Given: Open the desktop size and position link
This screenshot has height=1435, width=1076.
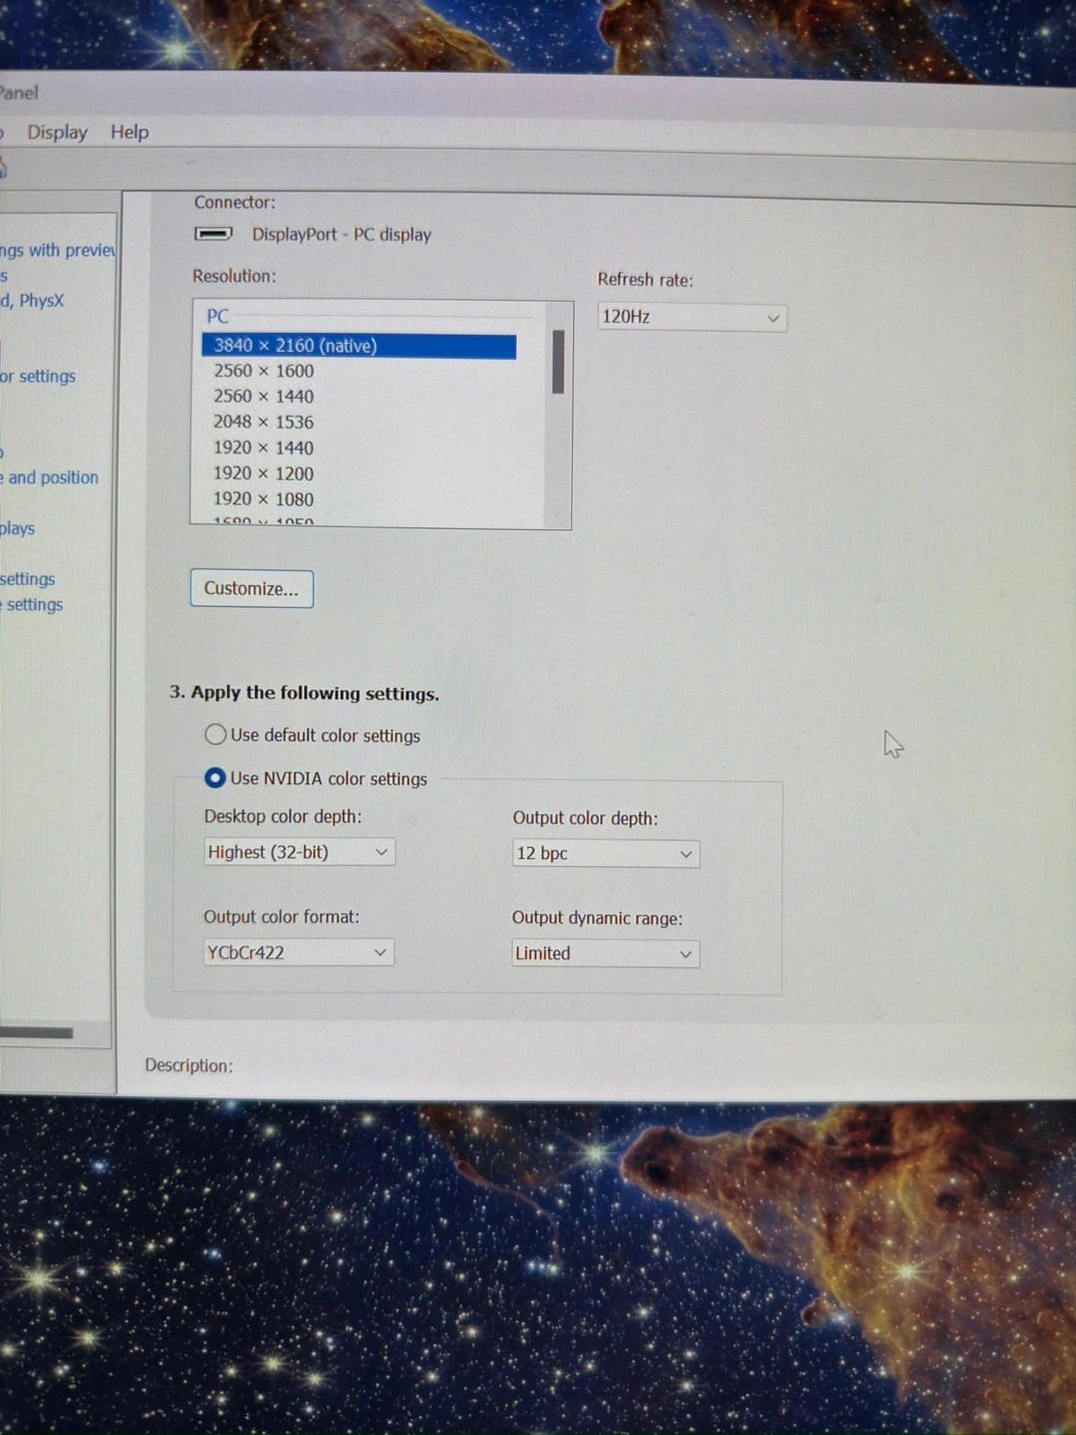Looking at the screenshot, I should click(x=52, y=478).
